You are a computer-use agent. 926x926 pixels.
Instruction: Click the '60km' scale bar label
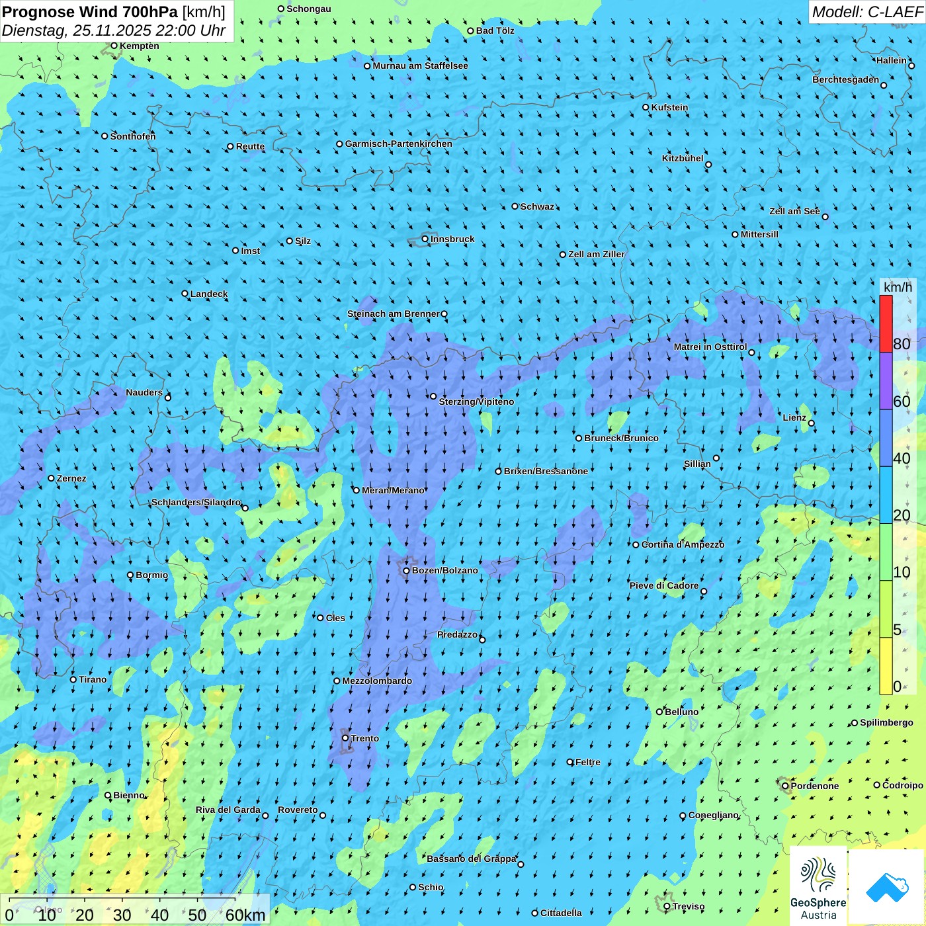pyautogui.click(x=245, y=915)
